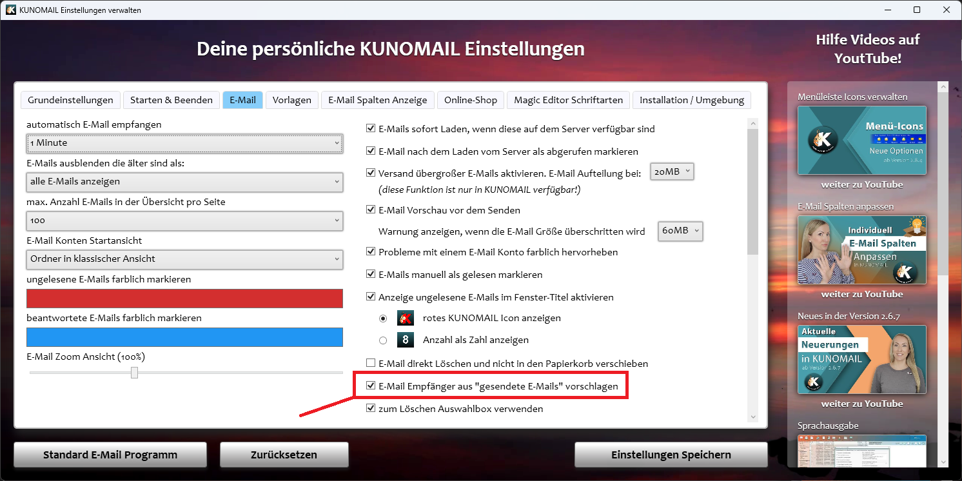The height and width of the screenshot is (481, 962).
Task: Click the E-Mail Zoom slider handle
Action: pyautogui.click(x=134, y=373)
